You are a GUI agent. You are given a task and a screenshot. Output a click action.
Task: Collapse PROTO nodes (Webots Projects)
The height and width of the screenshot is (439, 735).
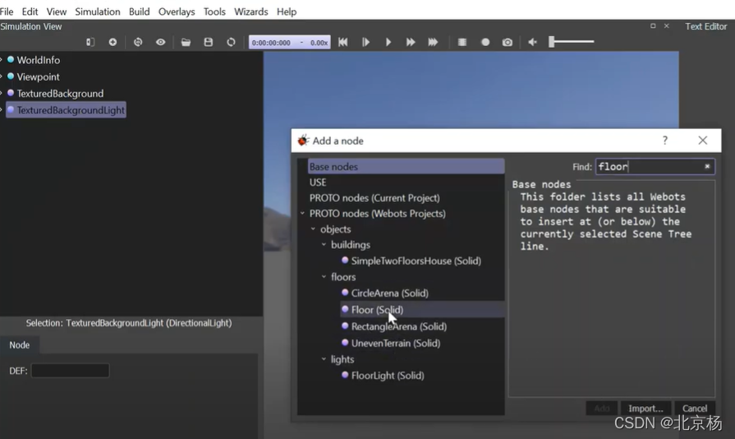302,214
